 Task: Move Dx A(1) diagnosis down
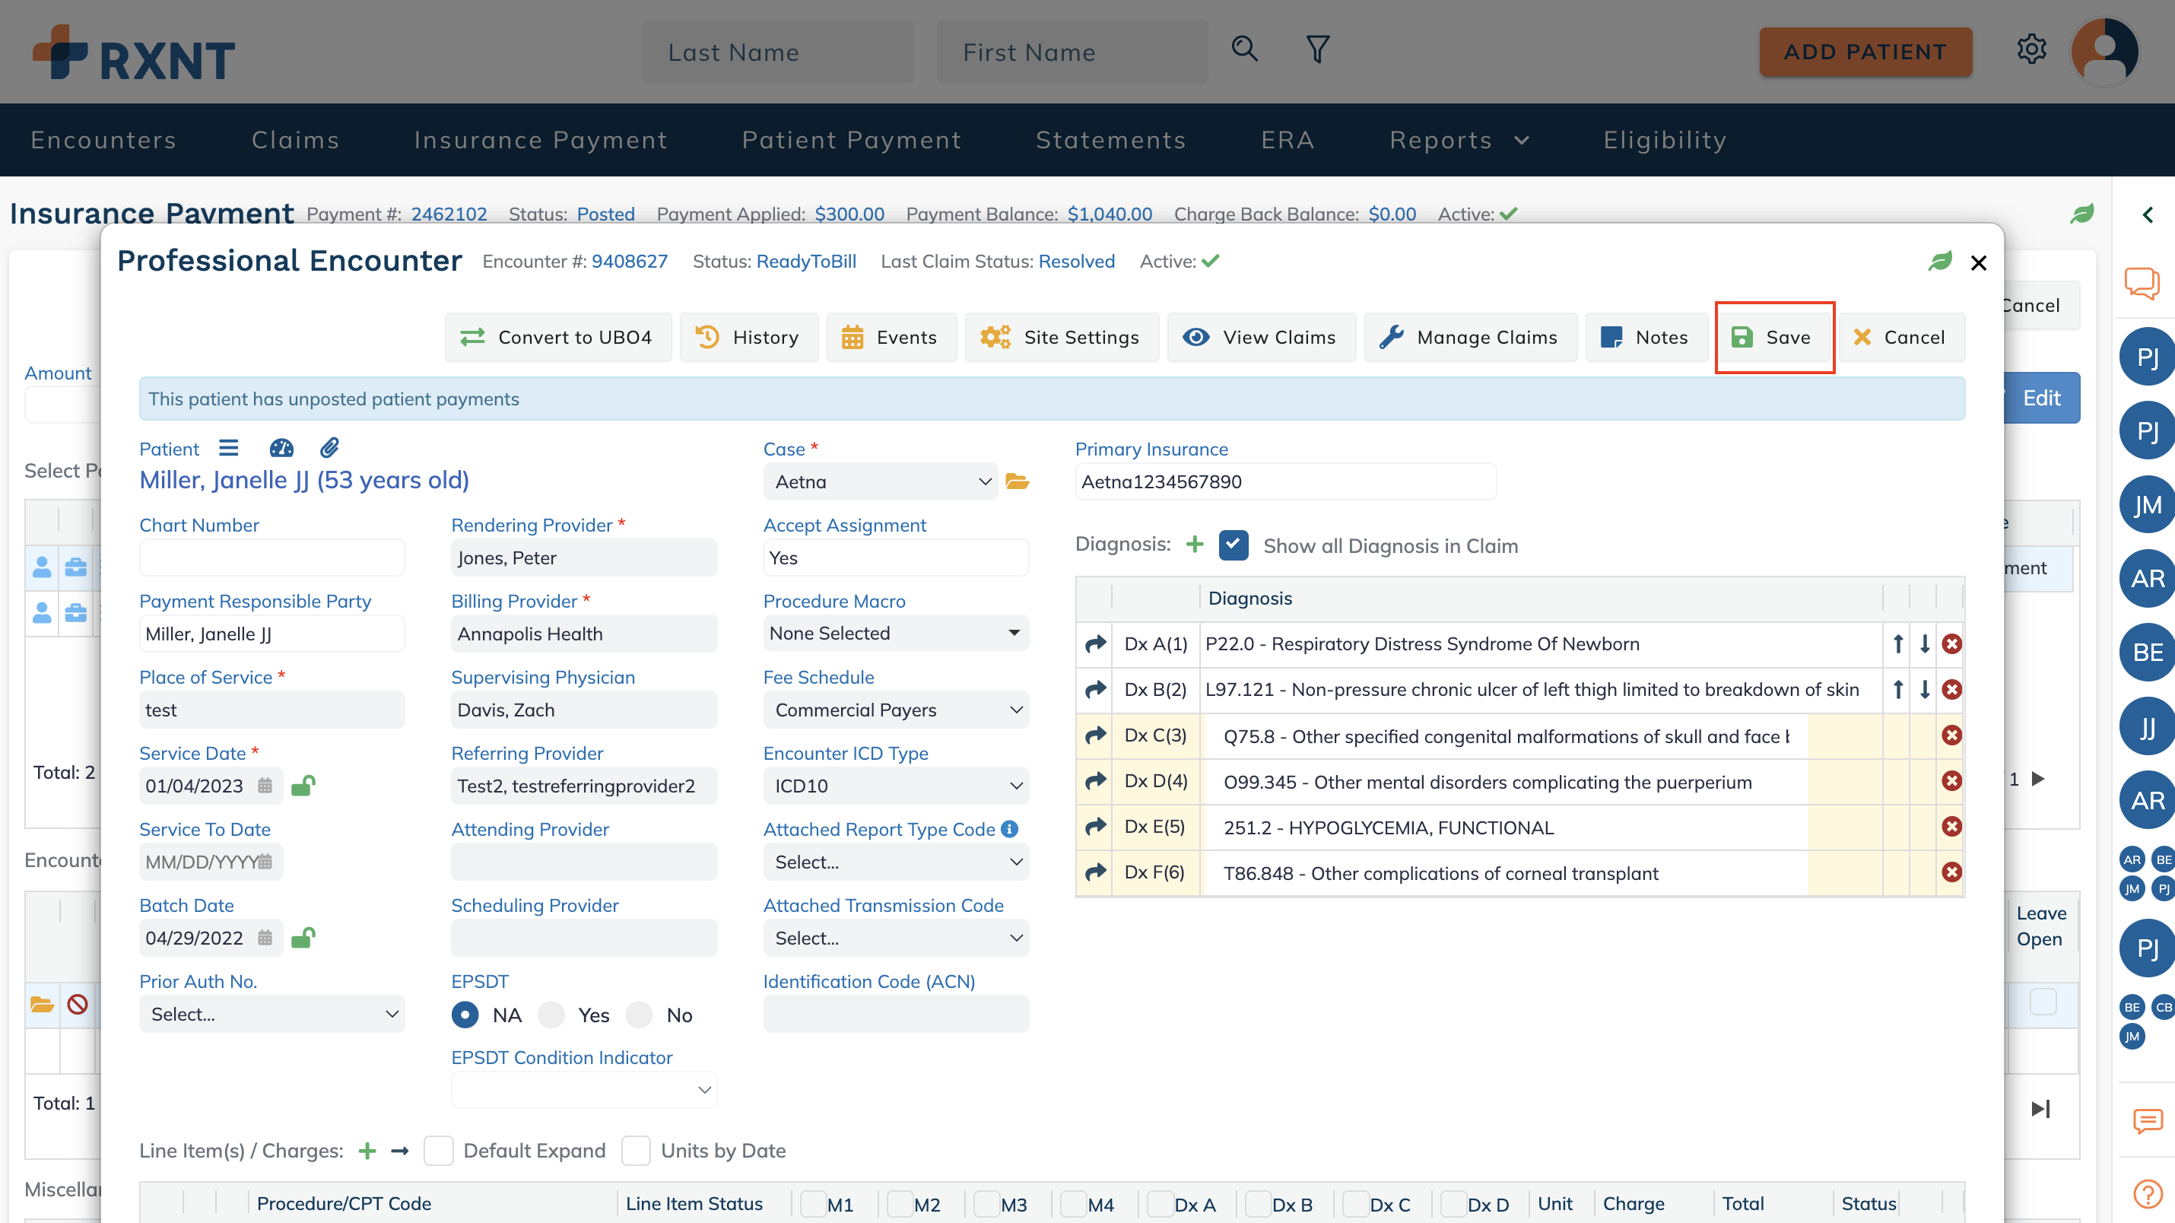1924,643
